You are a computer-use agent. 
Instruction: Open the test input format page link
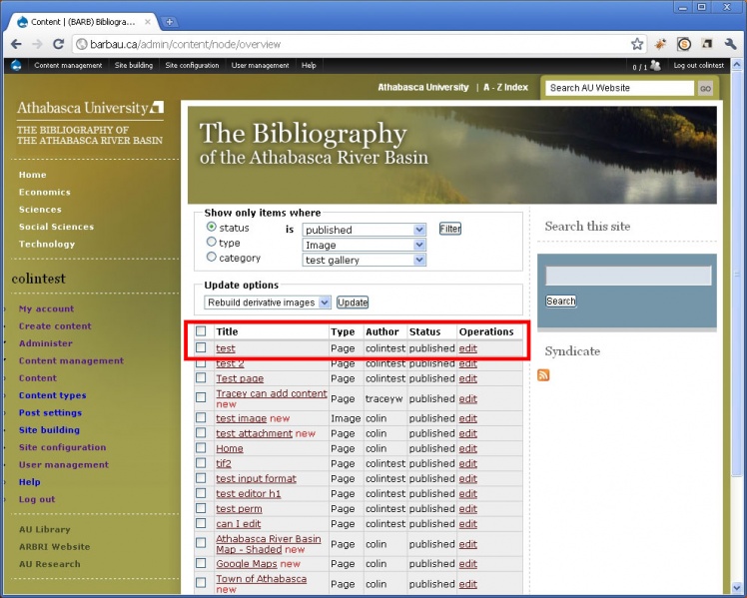[256, 478]
